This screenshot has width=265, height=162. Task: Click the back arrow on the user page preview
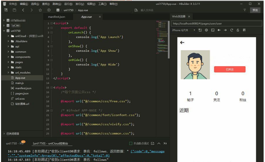[182, 43]
